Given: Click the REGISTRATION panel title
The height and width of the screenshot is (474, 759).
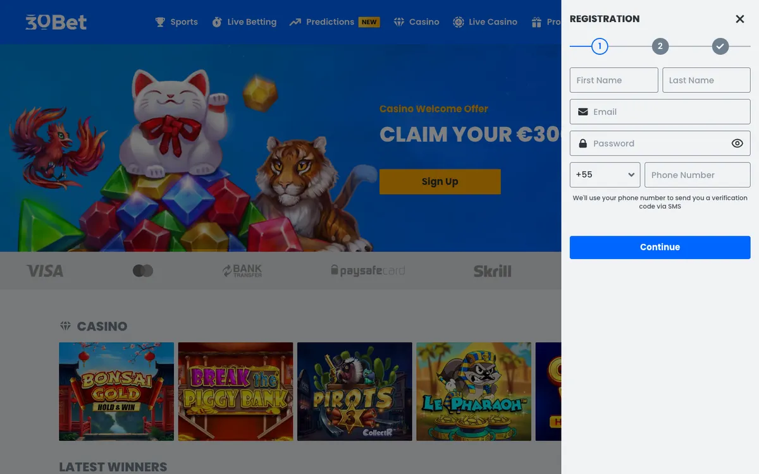Looking at the screenshot, I should (605, 19).
